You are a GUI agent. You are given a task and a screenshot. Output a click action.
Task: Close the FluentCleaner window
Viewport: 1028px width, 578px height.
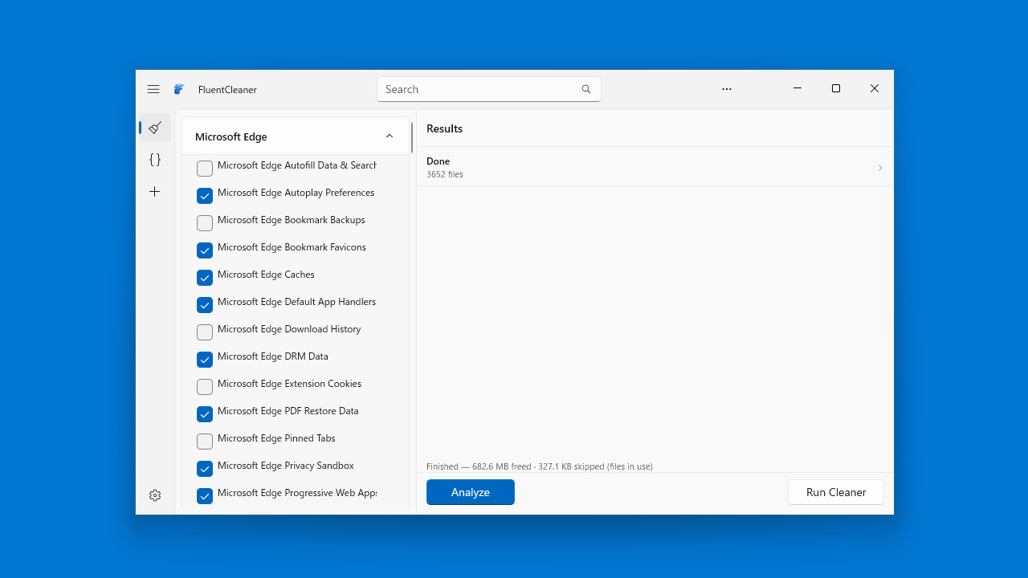pyautogui.click(x=875, y=88)
